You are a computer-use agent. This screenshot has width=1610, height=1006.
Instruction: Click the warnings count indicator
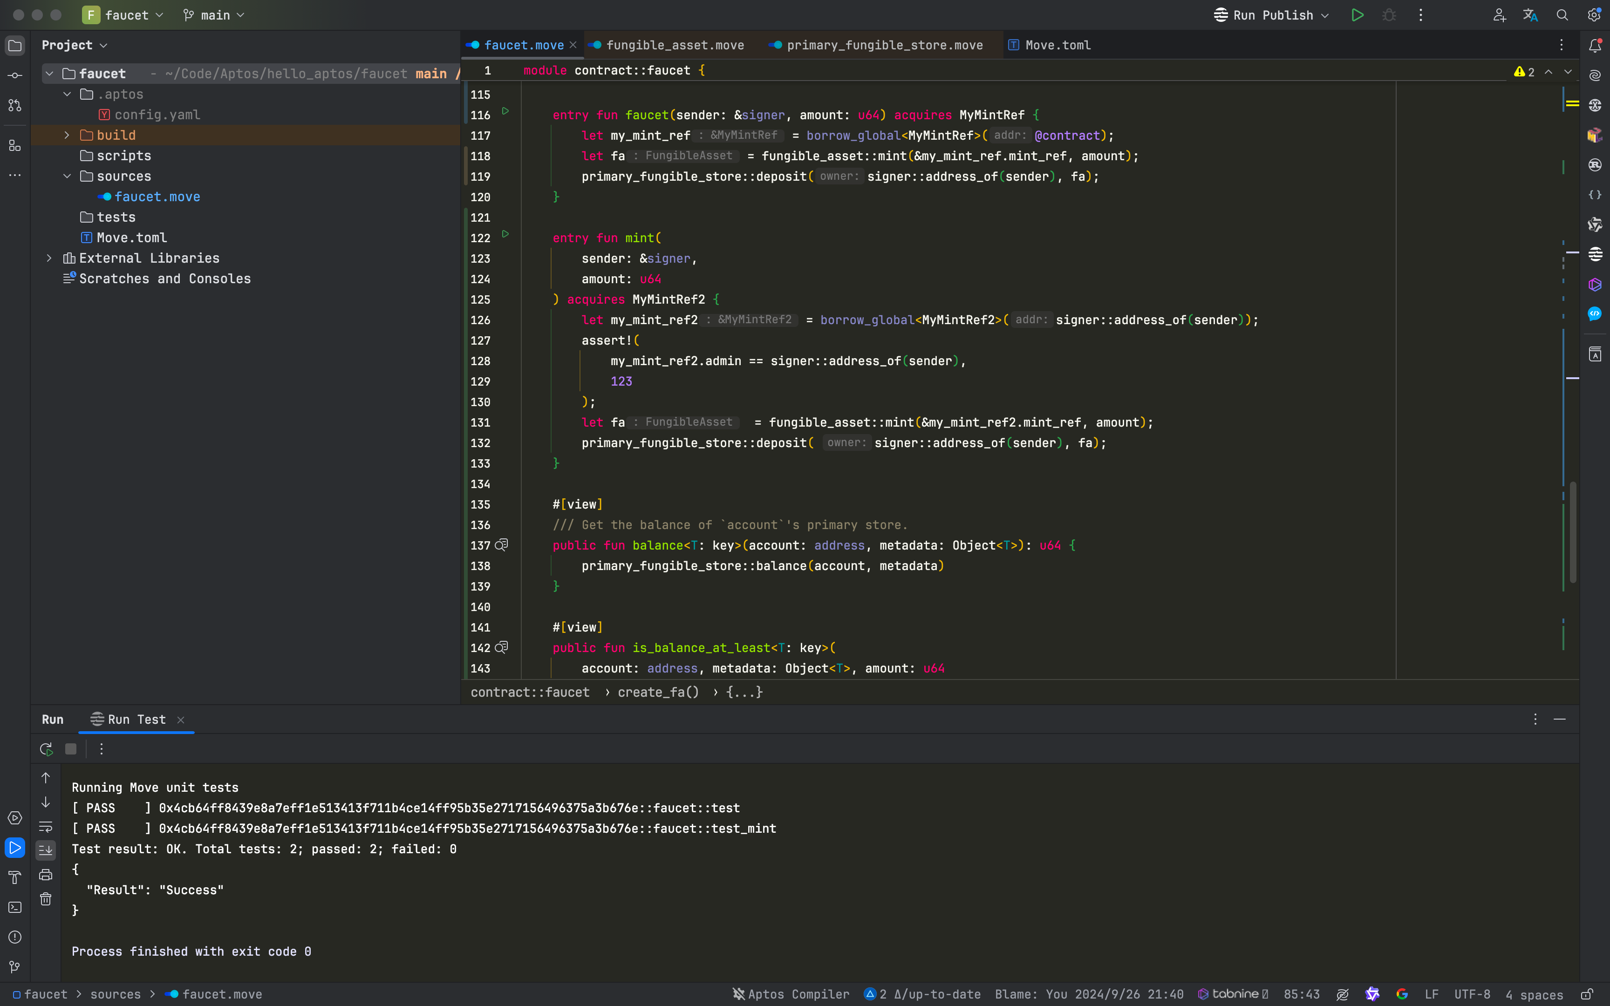pos(1524,72)
